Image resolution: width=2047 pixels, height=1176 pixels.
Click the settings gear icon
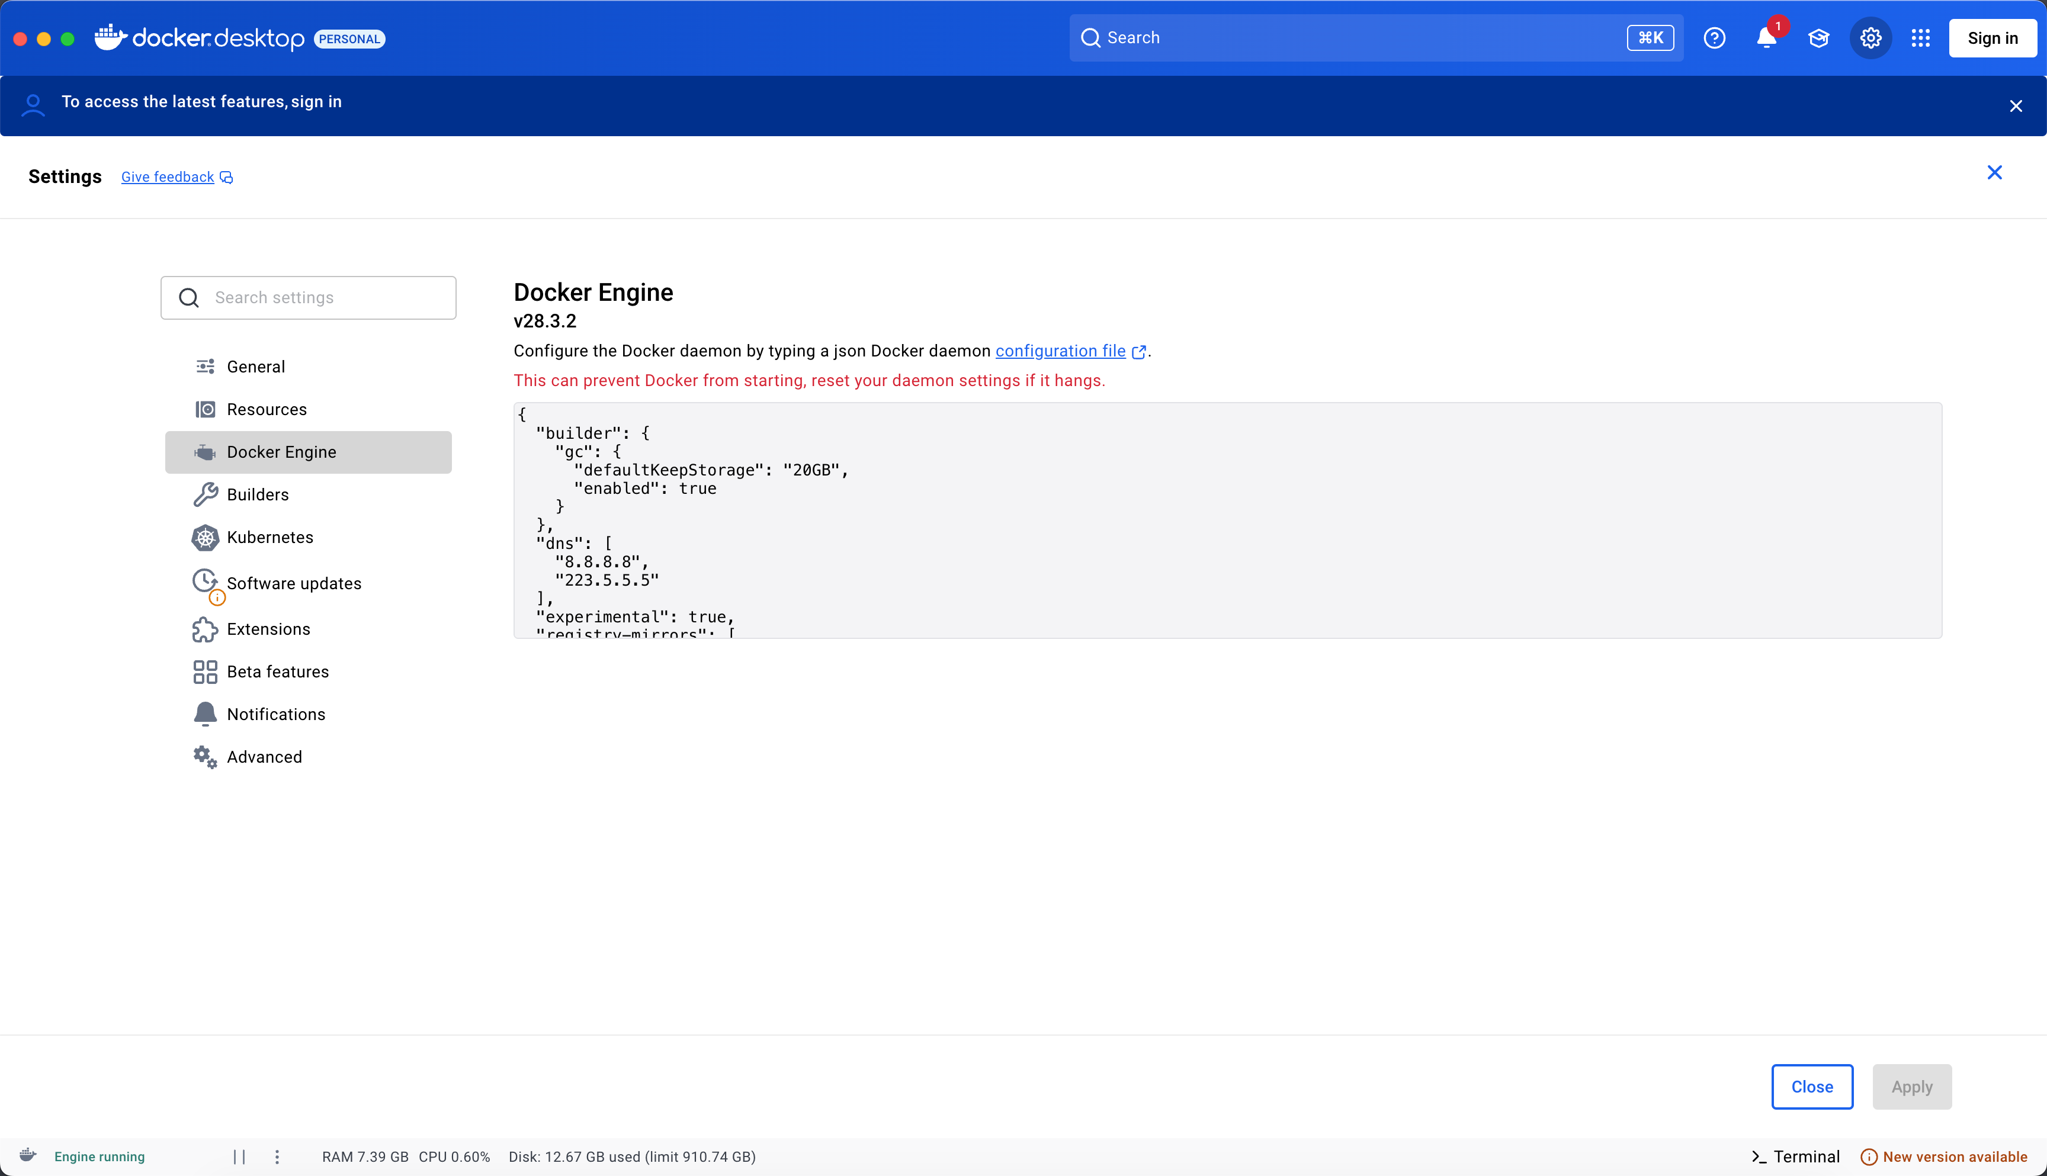click(x=1870, y=38)
